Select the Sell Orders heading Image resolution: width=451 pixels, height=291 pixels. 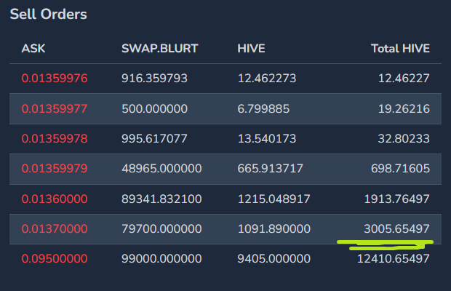click(x=47, y=14)
